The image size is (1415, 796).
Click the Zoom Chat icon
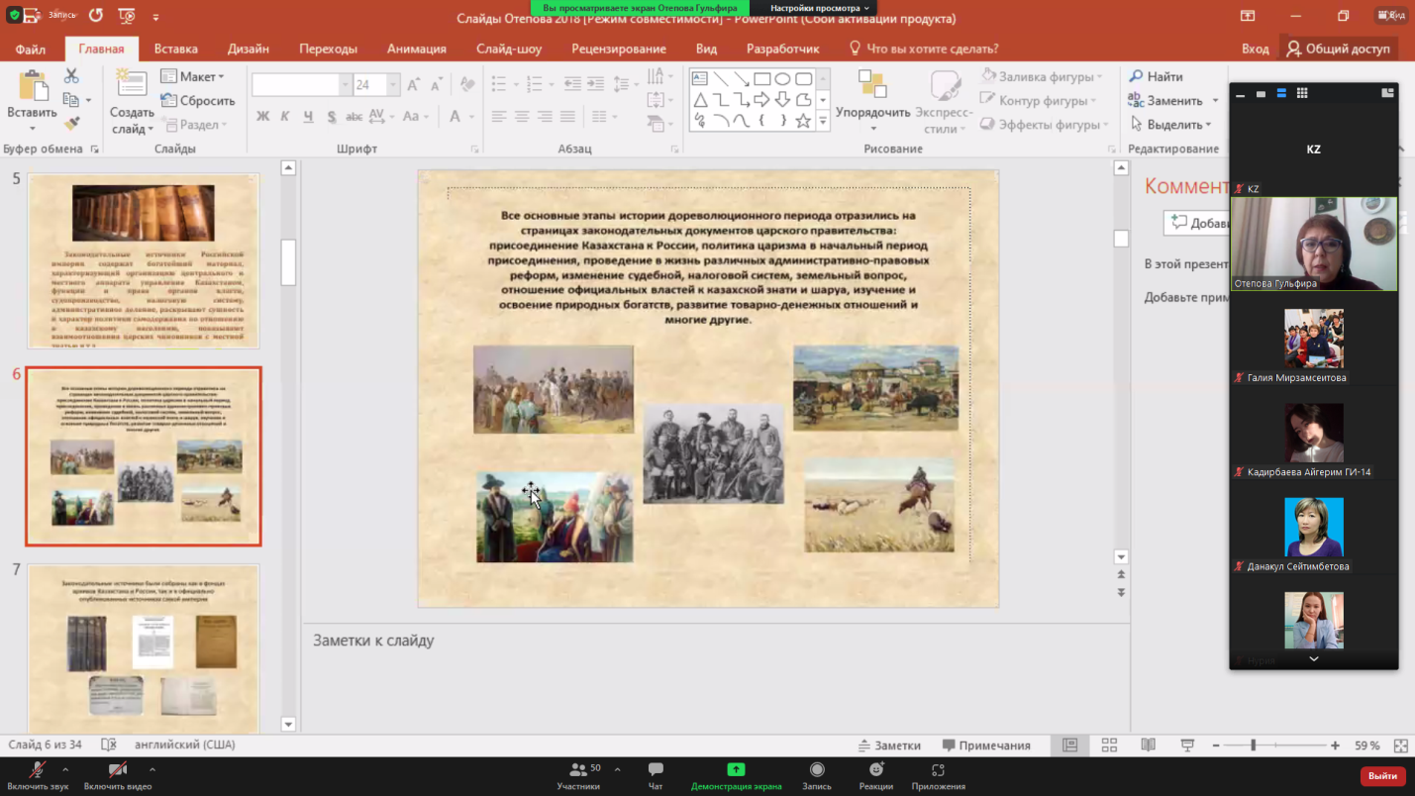[x=655, y=771]
